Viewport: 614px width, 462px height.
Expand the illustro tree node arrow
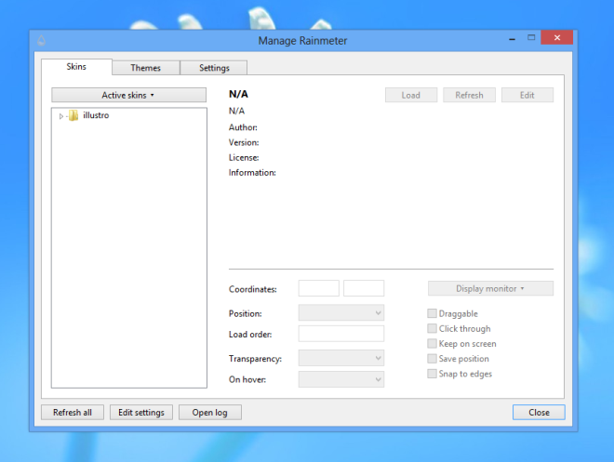coord(61,116)
